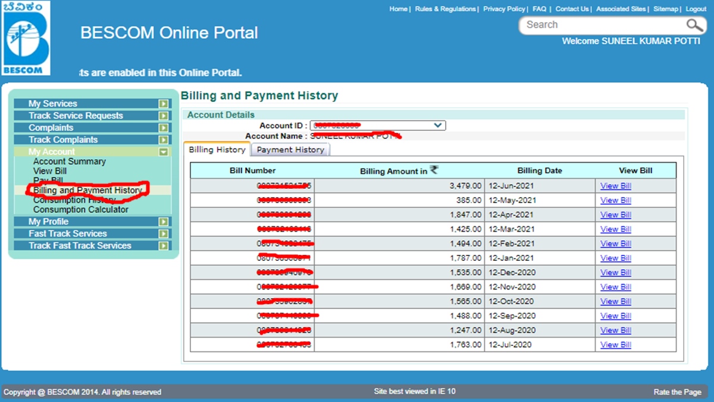The image size is (714, 402).
Task: View Bill for 12-Jan-2021
Action: click(x=616, y=258)
